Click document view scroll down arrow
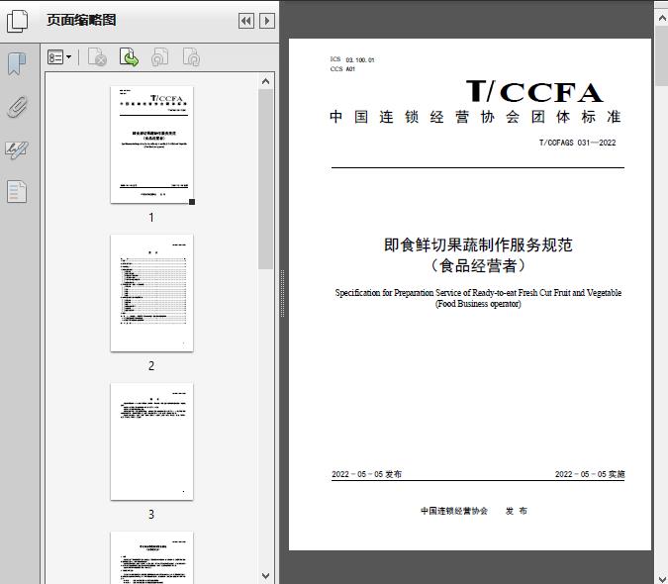This screenshot has height=584, width=668. click(x=662, y=577)
